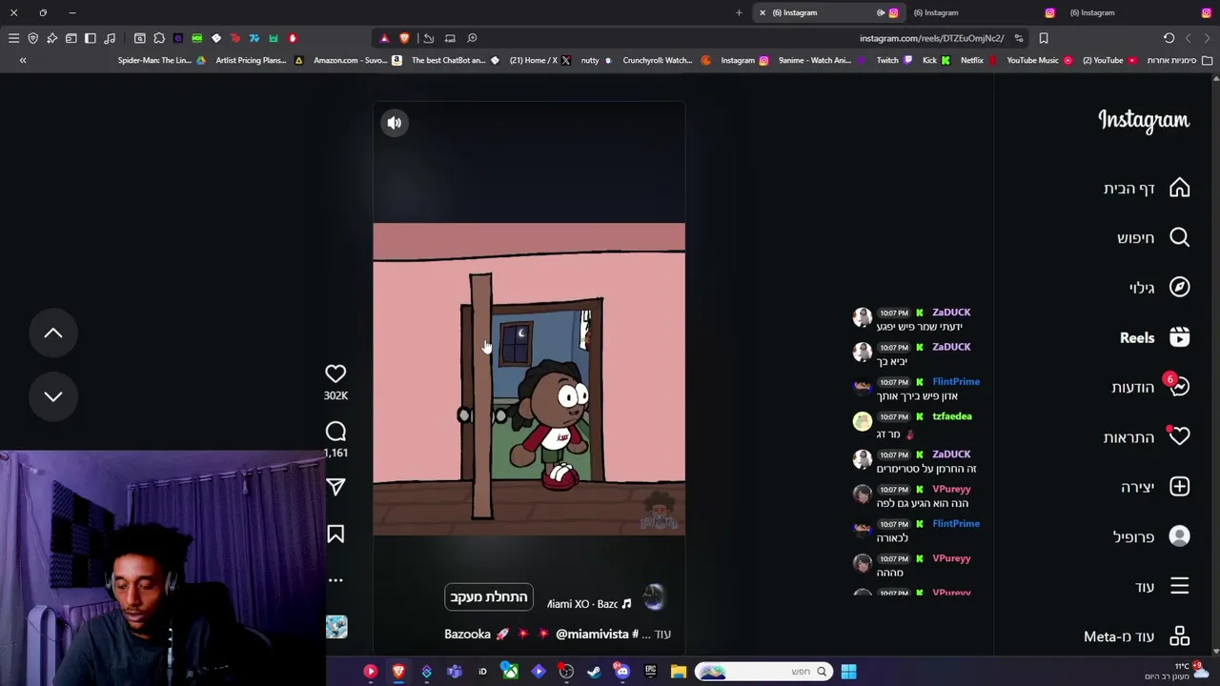1220x686 pixels.
Task: Open Windows Start button in taskbar
Action: click(x=848, y=672)
